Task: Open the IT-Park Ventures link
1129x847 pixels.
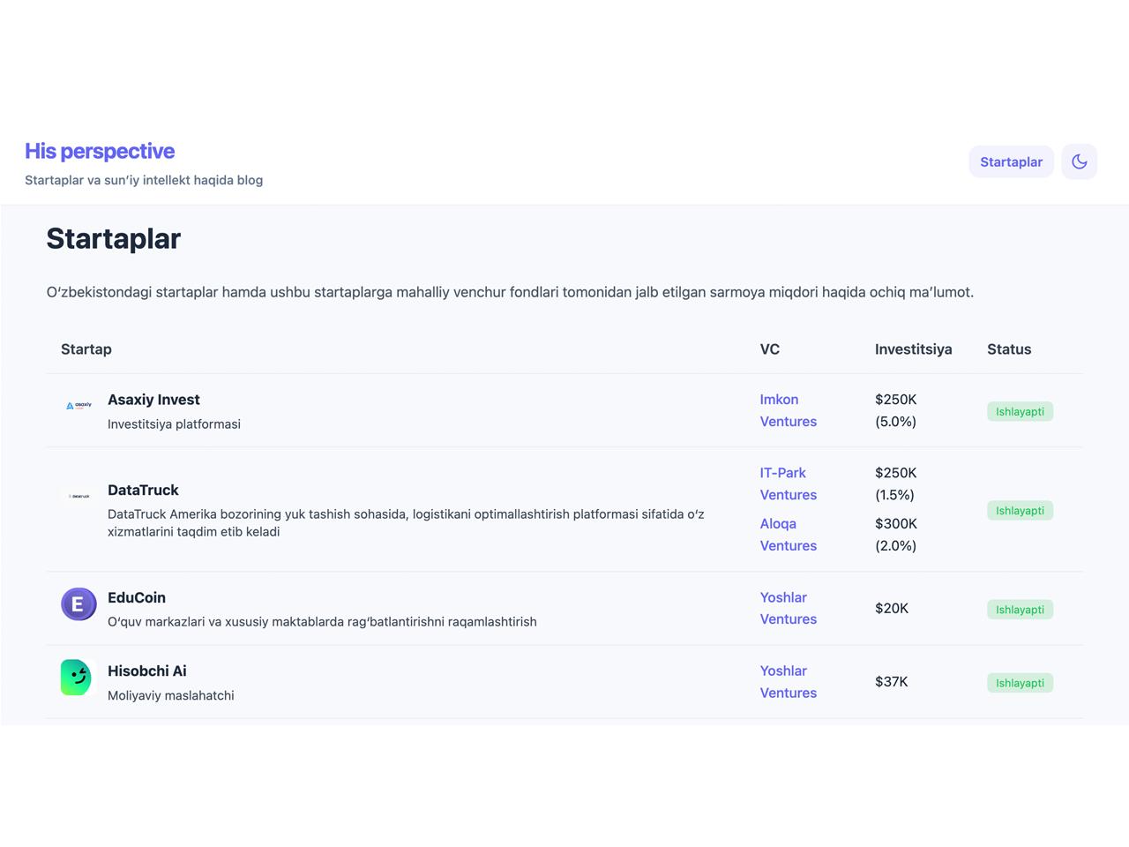Action: [x=788, y=483]
